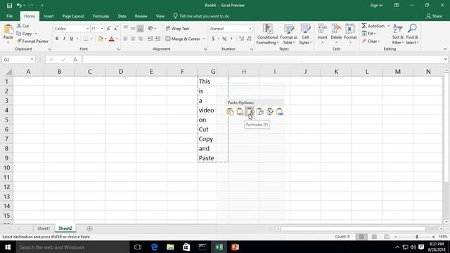Click the Delete cells icon
The width and height of the screenshot is (450, 253).
(x=336, y=29)
